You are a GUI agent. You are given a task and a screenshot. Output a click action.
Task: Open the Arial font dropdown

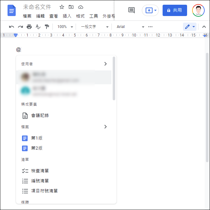[x=130, y=27]
